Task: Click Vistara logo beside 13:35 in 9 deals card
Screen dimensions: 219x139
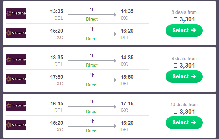Action: point(16,60)
